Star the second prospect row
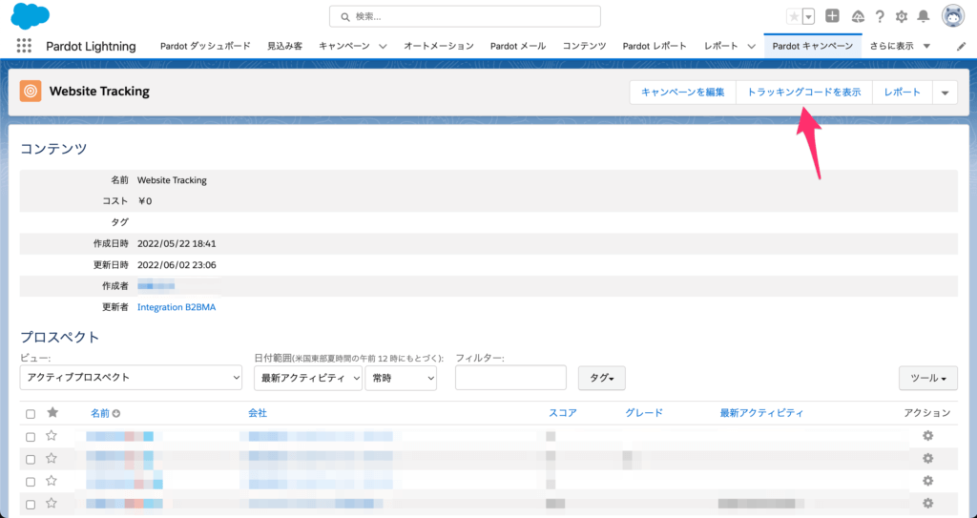The width and height of the screenshot is (977, 518). click(x=52, y=458)
